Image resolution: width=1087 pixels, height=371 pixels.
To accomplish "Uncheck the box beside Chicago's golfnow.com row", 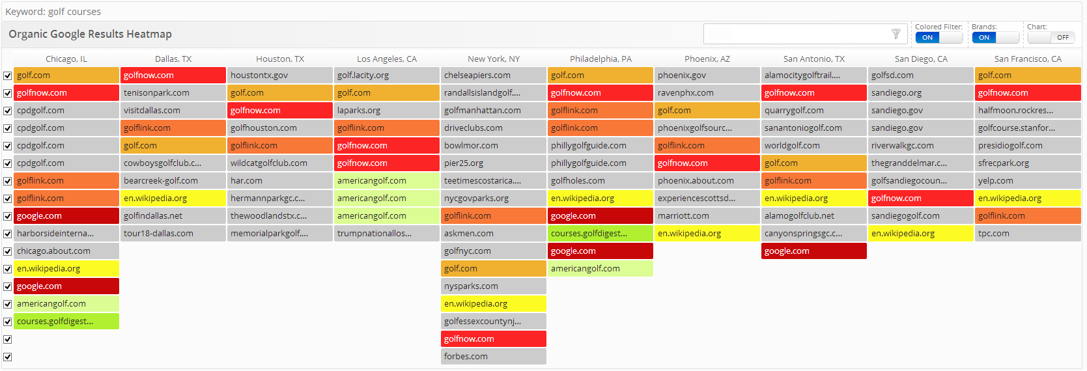I will click(8, 93).
